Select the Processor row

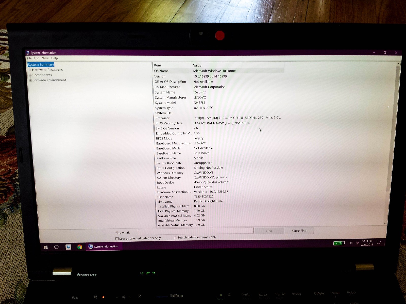pos(219,118)
